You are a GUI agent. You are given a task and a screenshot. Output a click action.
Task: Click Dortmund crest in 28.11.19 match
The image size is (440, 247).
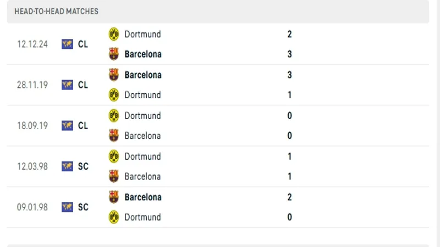pos(114,95)
